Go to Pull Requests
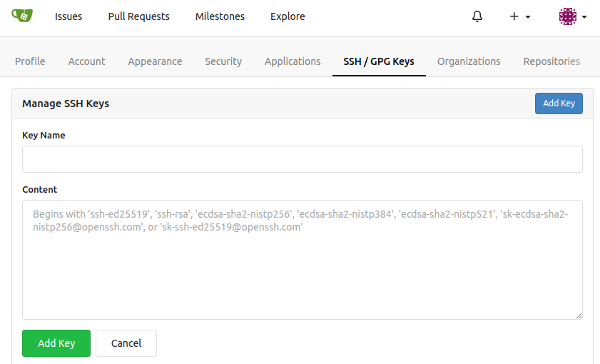The image size is (600, 364). click(x=139, y=16)
